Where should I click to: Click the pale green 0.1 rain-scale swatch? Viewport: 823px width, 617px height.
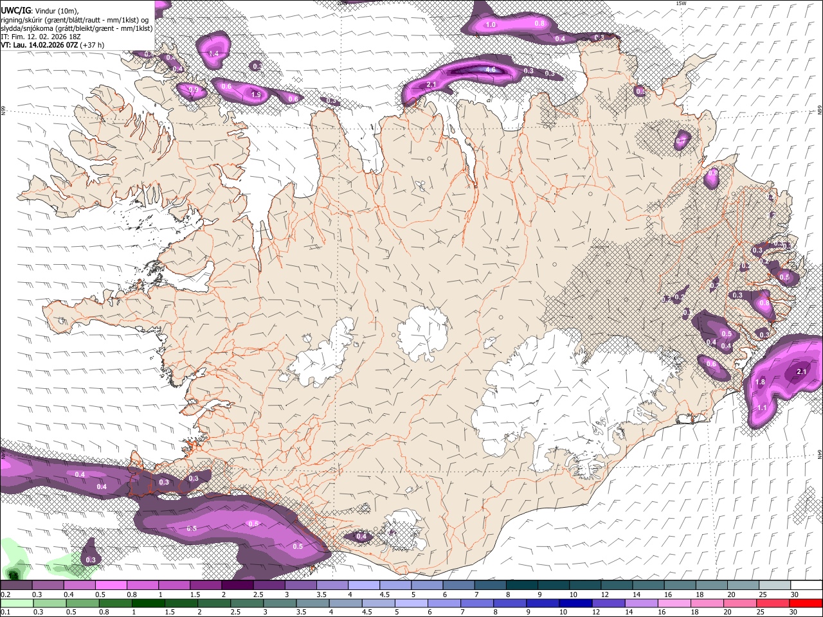(x=17, y=603)
